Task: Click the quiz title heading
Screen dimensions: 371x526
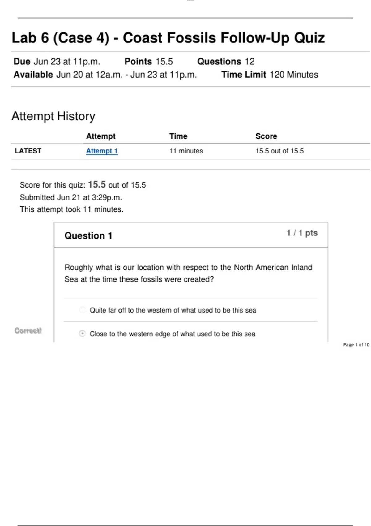Action: [x=168, y=38]
